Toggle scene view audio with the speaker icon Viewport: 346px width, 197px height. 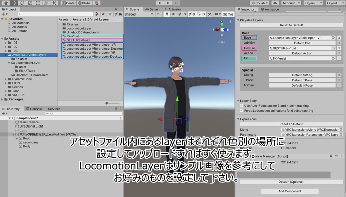[174, 14]
